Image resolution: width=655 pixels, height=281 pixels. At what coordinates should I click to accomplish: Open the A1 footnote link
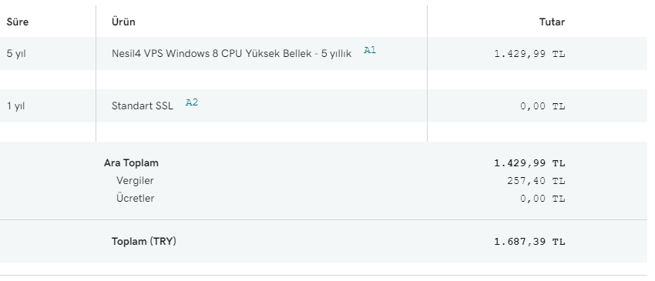370,50
